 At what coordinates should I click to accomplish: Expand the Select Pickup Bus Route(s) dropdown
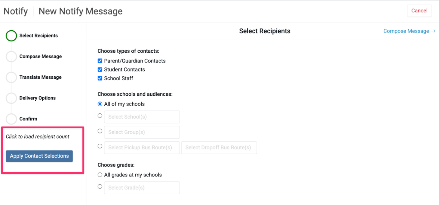tap(142, 148)
